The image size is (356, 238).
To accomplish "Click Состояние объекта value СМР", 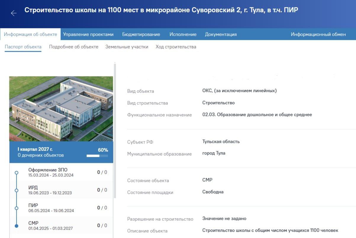I will tap(207, 180).
